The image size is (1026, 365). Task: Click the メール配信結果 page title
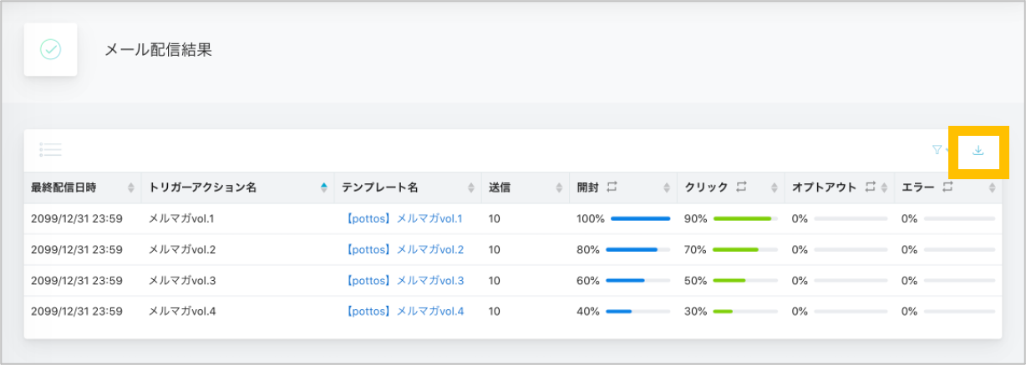pos(158,50)
